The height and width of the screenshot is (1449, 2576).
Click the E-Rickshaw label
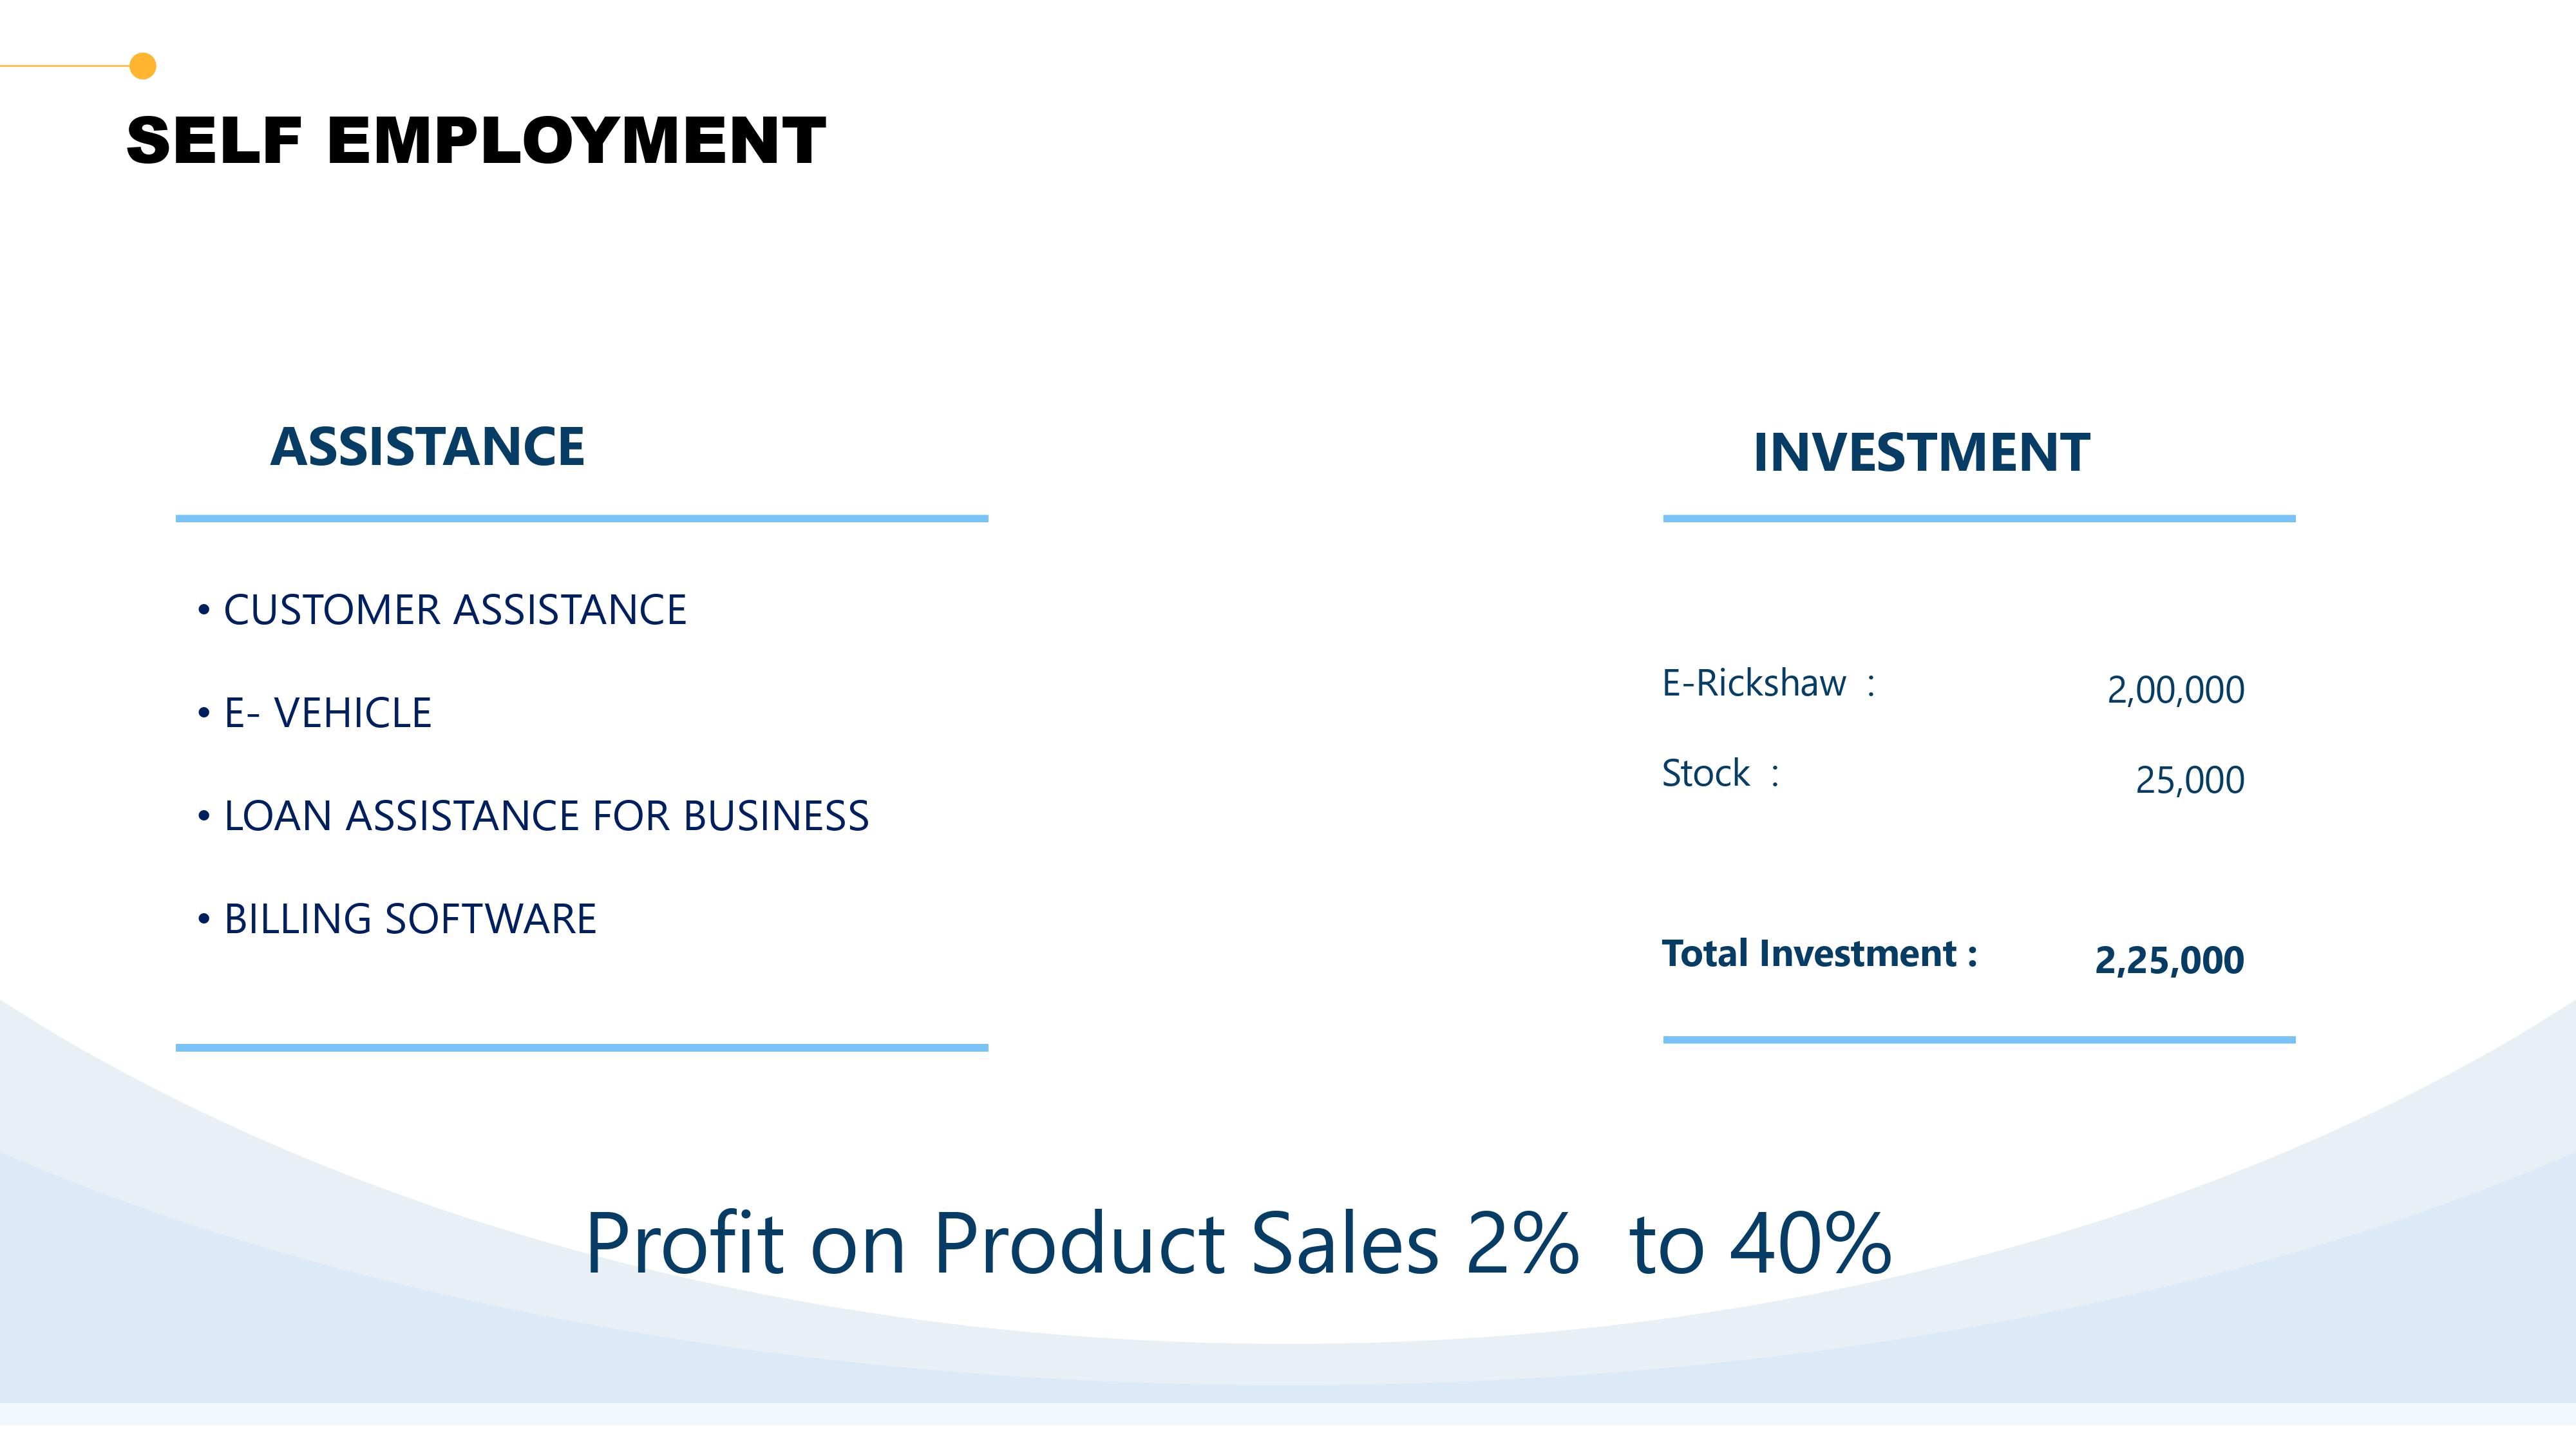(1753, 683)
